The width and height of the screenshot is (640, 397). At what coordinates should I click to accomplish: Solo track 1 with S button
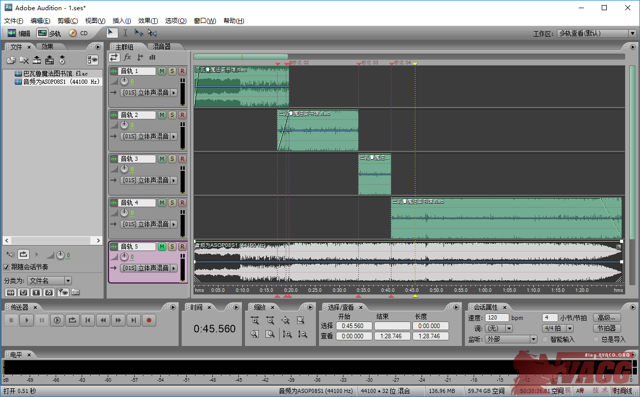pyautogui.click(x=172, y=71)
